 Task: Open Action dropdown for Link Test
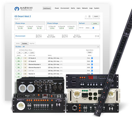click(x=90, y=71)
